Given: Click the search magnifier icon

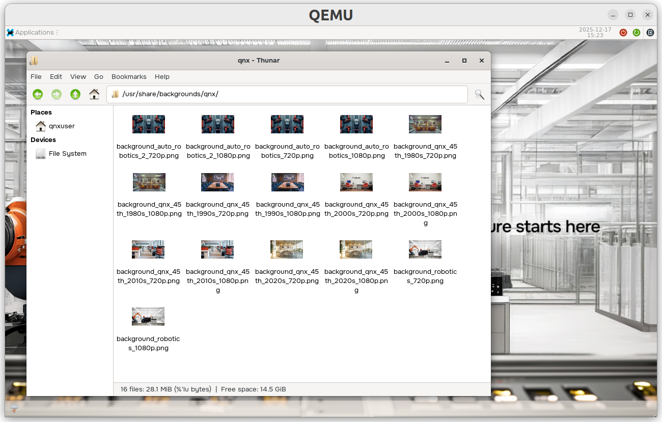Looking at the screenshot, I should click(x=479, y=94).
